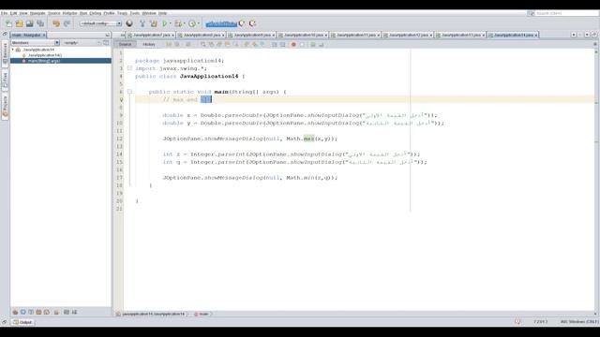The height and width of the screenshot is (337, 600).
Task: Click the Output window button
Action: click(22, 322)
